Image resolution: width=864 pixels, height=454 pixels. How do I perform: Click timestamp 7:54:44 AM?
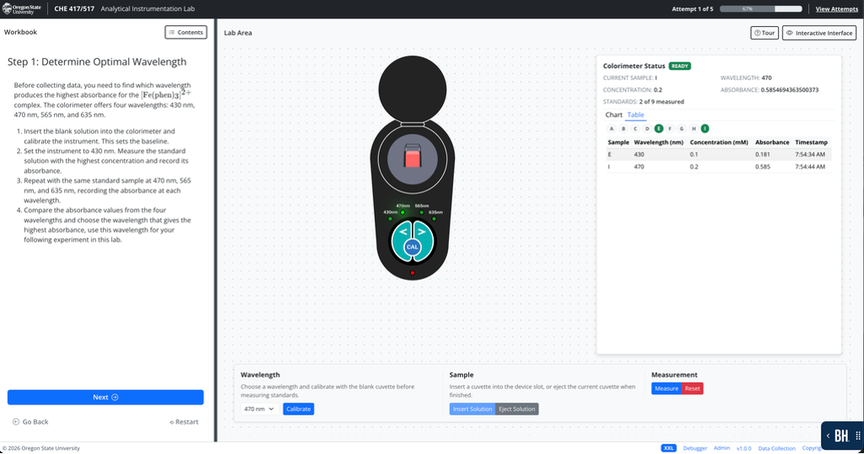[810, 166]
